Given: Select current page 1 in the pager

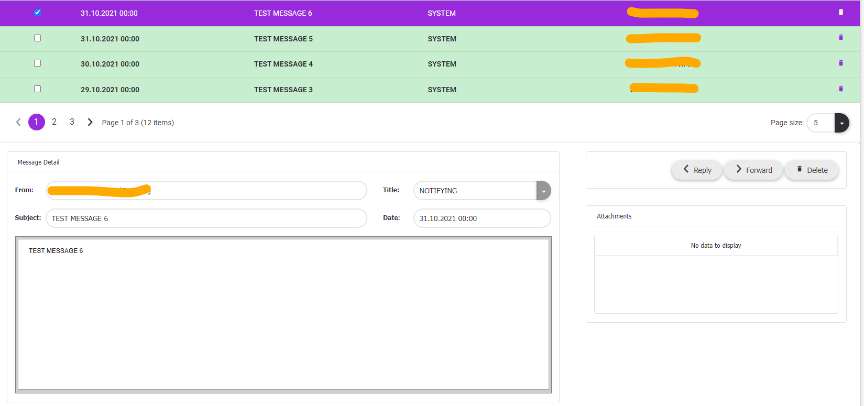Looking at the screenshot, I should point(36,122).
